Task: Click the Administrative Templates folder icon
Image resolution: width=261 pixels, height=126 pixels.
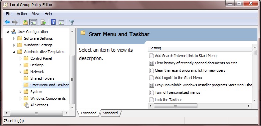Action: 20,52
